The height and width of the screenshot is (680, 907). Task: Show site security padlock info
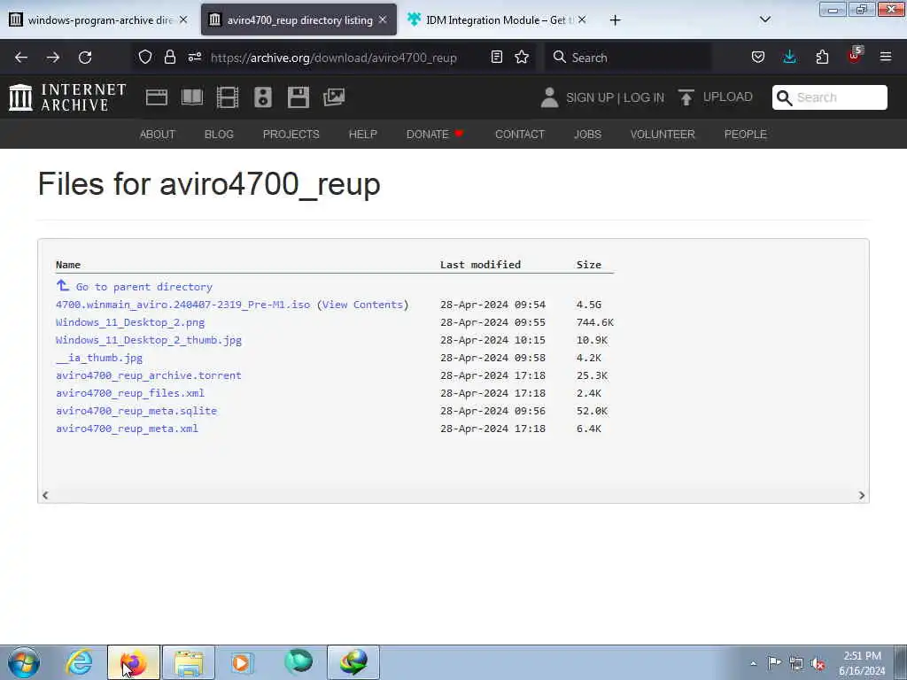(x=169, y=58)
